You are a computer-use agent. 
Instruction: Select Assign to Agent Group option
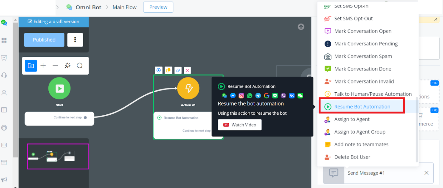[359, 132]
